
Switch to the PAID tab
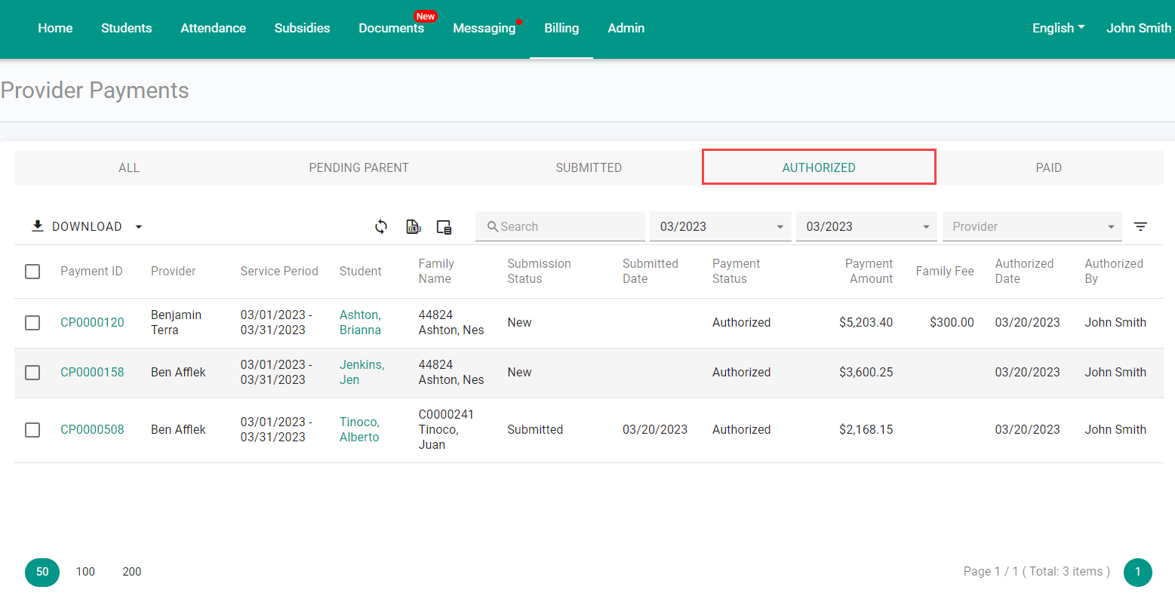(1048, 167)
